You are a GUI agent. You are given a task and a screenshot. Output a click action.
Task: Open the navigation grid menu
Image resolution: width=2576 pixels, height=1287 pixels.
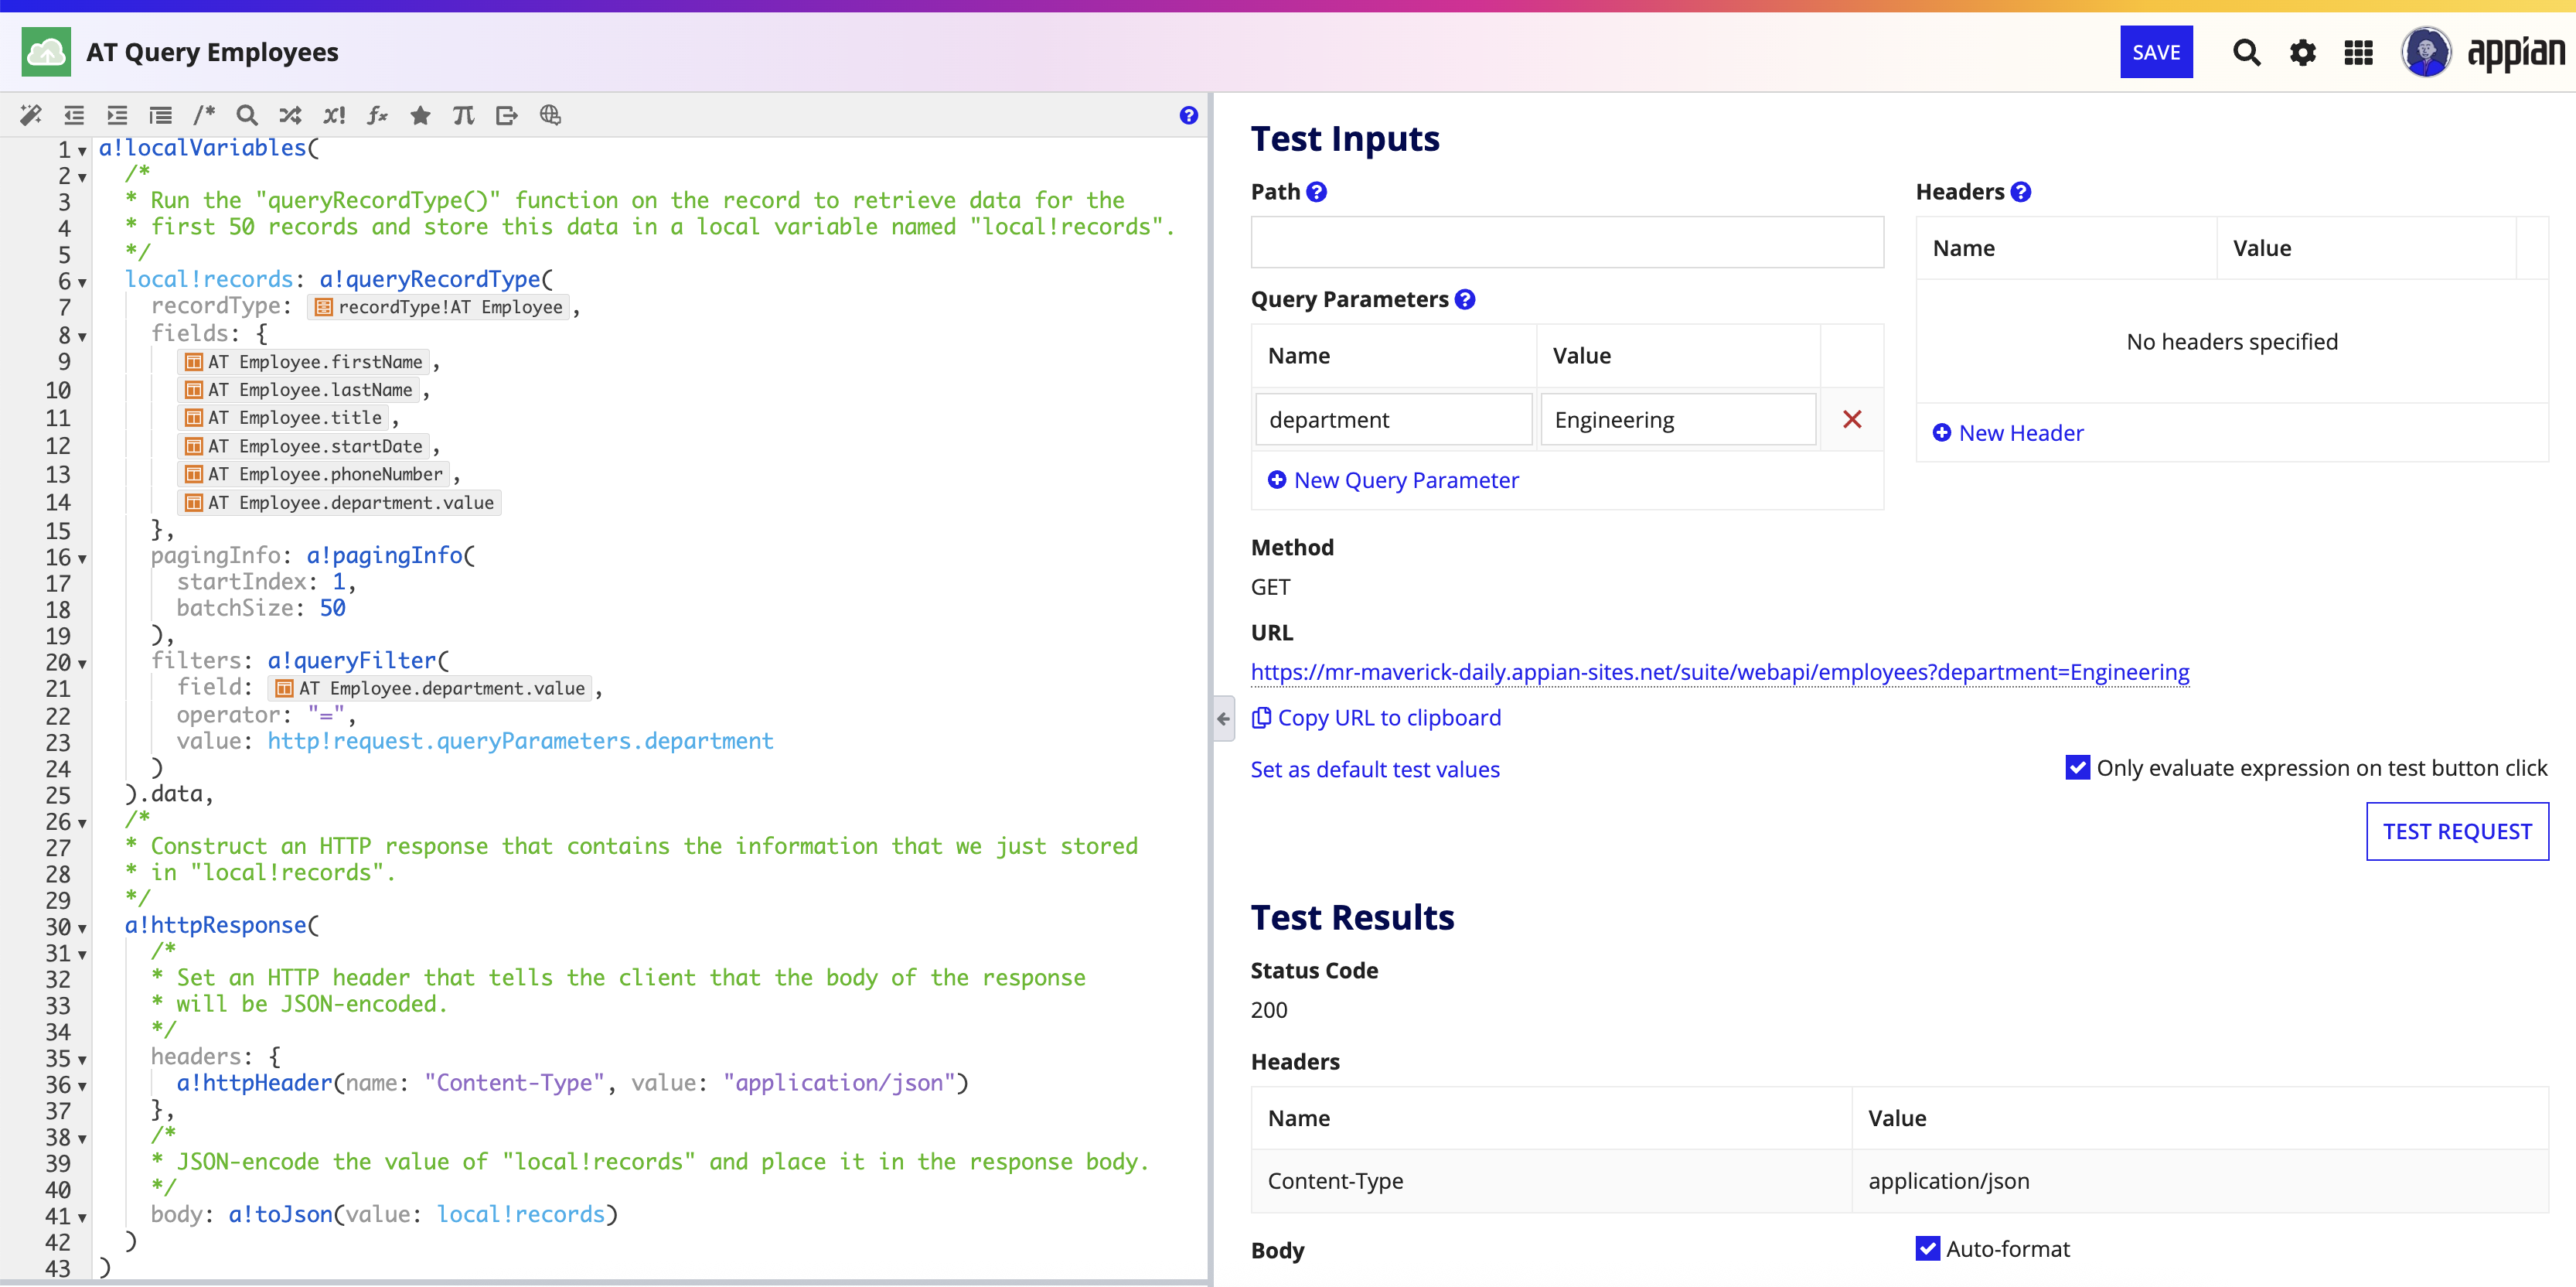pos(2358,52)
